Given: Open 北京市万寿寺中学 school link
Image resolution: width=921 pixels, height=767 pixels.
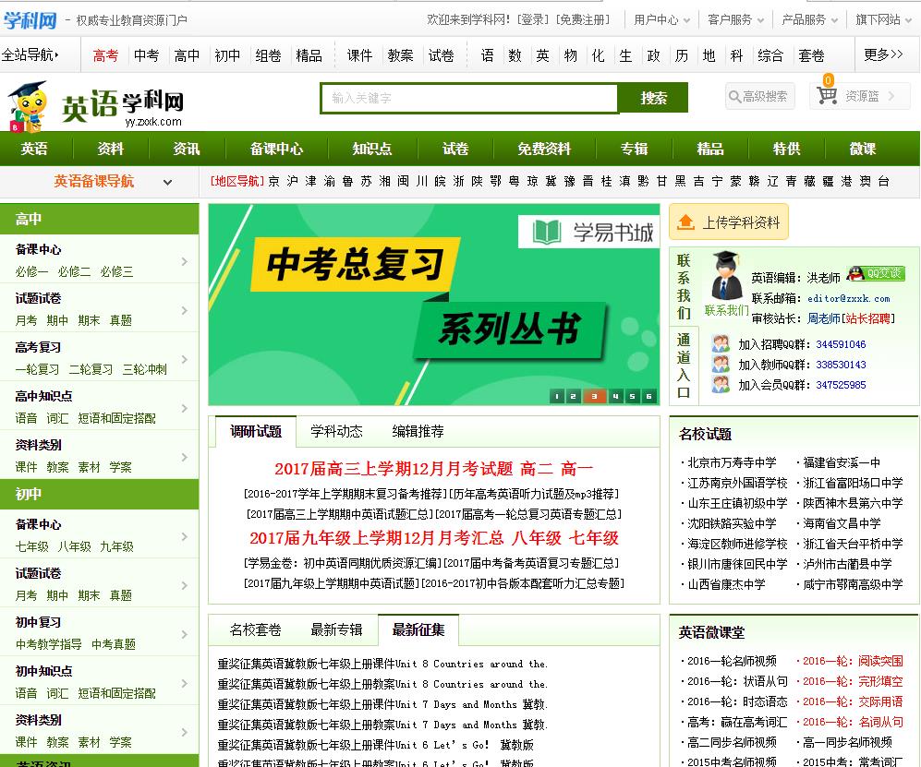Looking at the screenshot, I should (732, 463).
